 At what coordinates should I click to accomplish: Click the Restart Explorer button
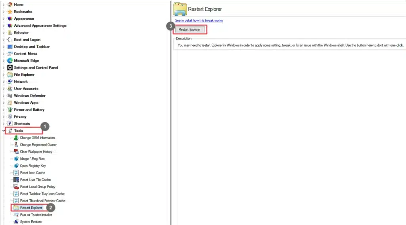(190, 29)
